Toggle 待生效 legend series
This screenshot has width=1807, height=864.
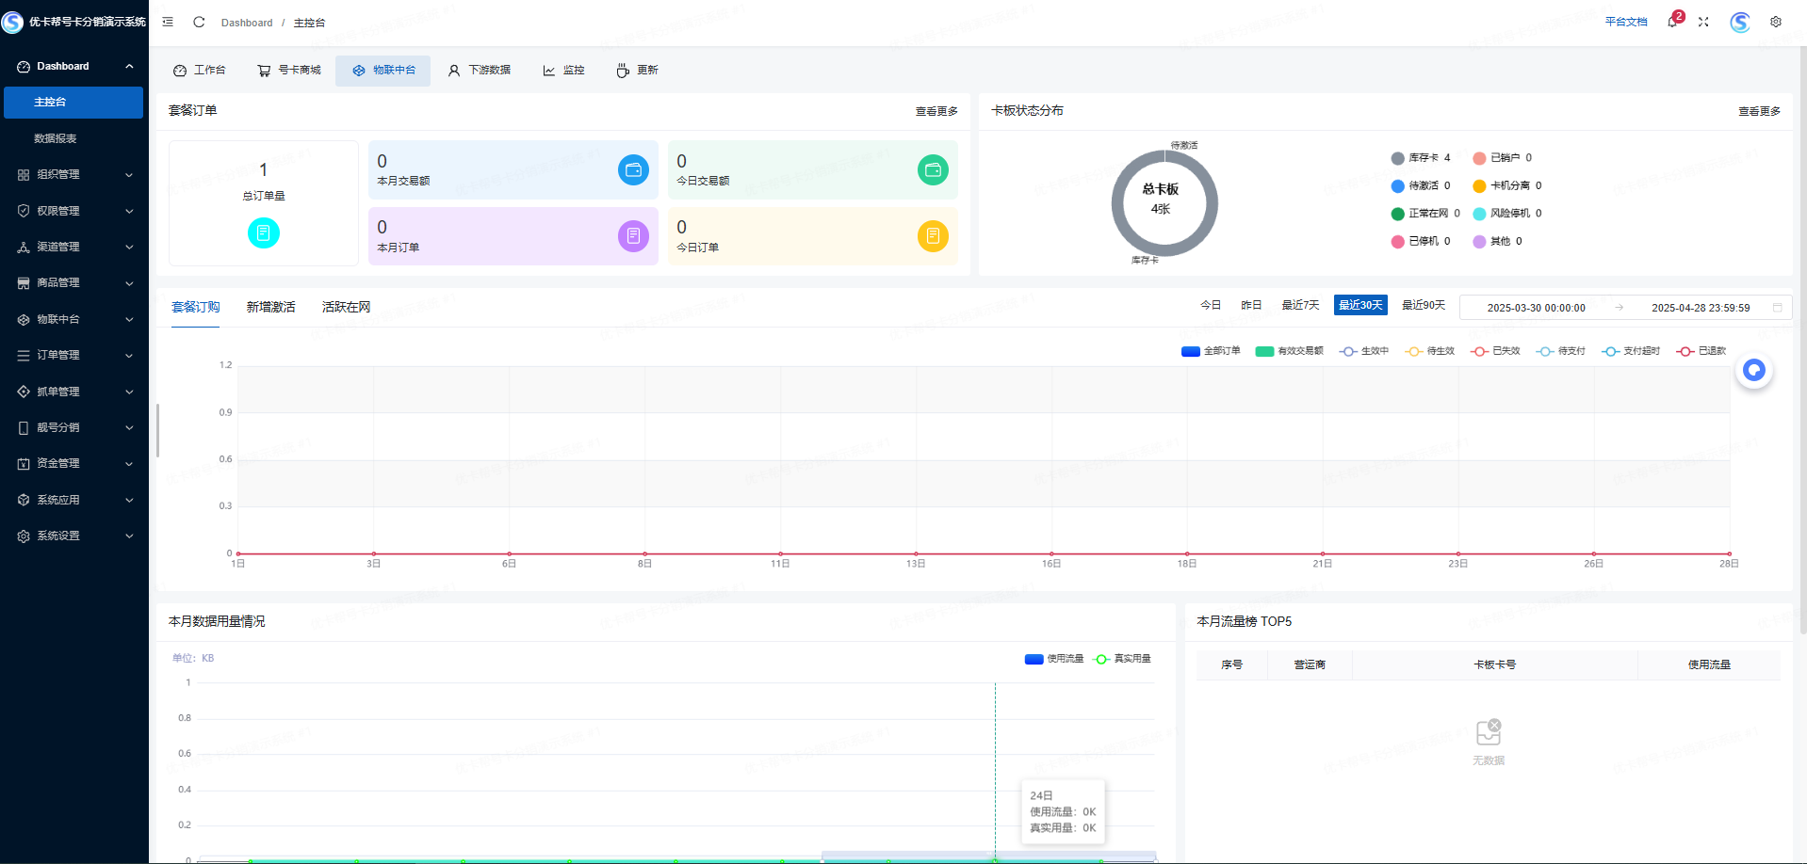pyautogui.click(x=1429, y=351)
